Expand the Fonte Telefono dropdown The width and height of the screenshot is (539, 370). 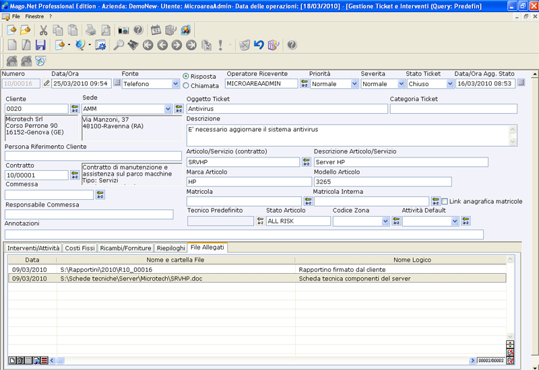(175, 83)
